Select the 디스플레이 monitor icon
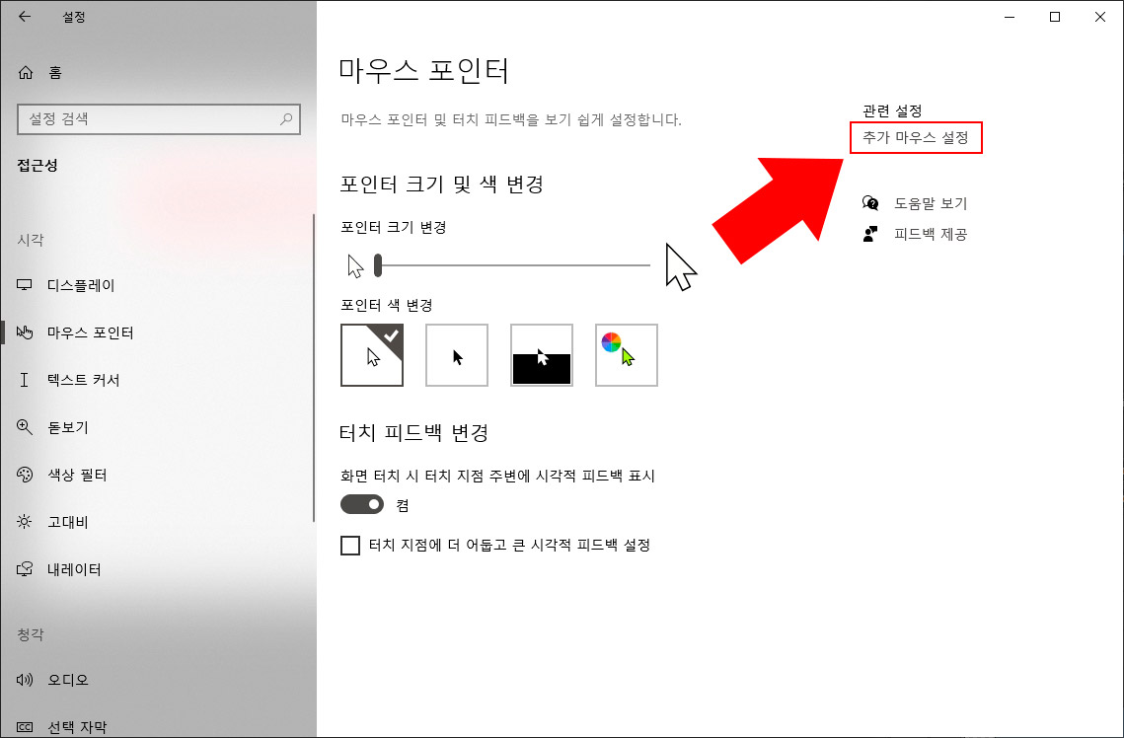The width and height of the screenshot is (1124, 738). tap(25, 285)
